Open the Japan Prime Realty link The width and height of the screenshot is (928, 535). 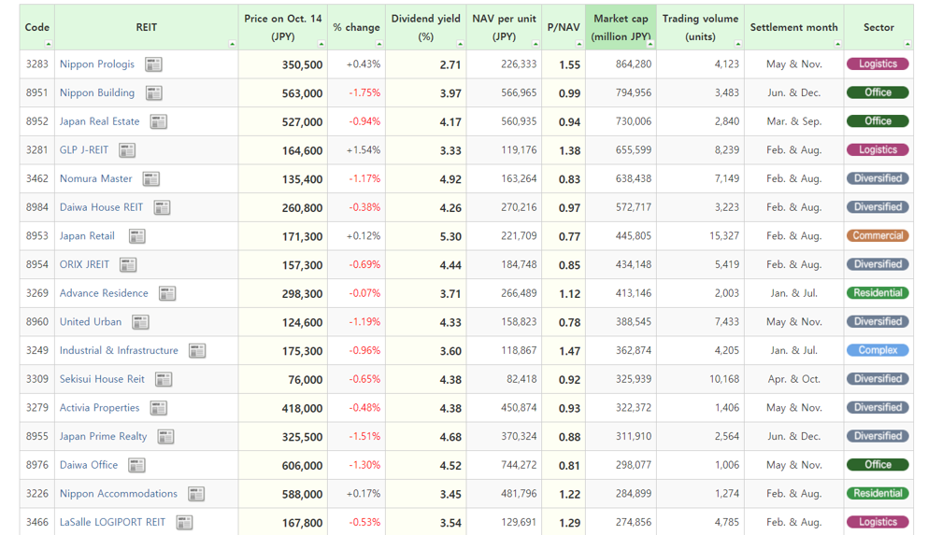tap(103, 436)
